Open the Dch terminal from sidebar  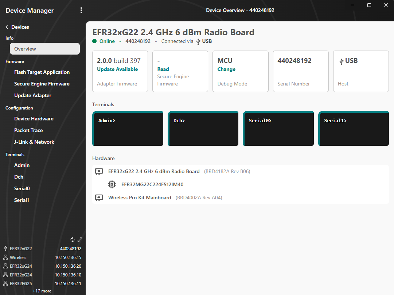(x=19, y=177)
